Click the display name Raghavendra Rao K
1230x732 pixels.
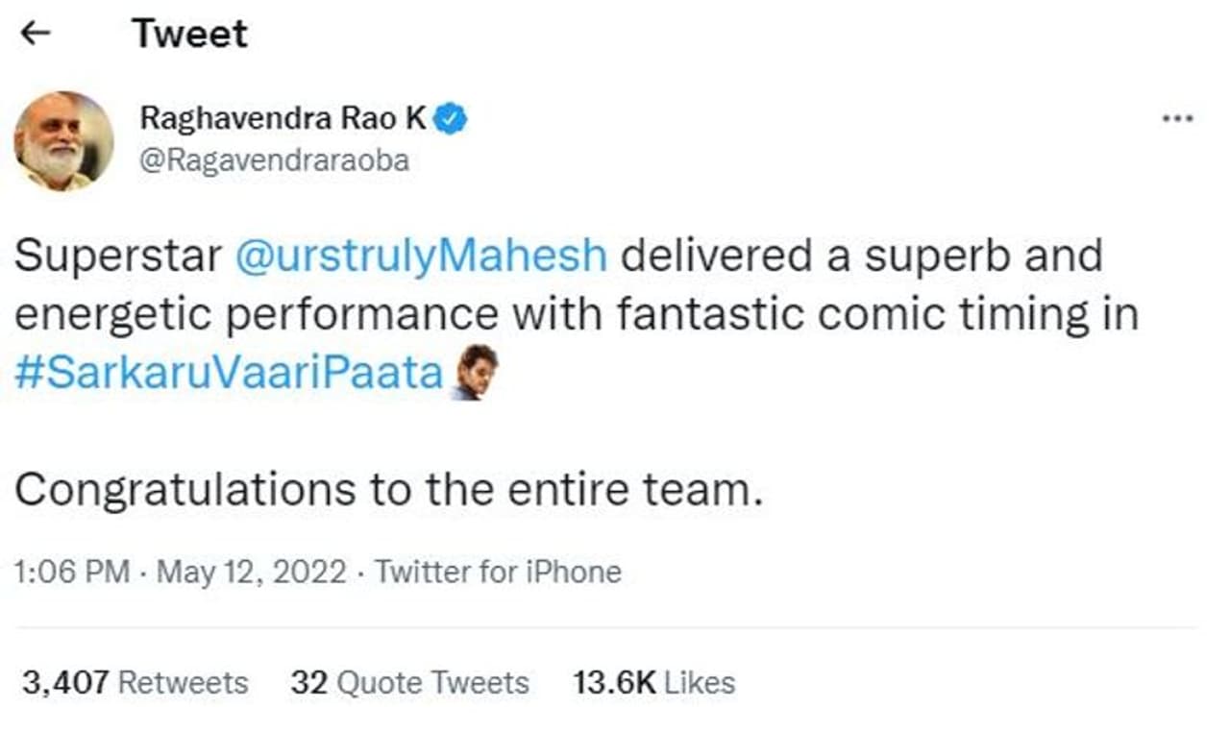tap(283, 118)
